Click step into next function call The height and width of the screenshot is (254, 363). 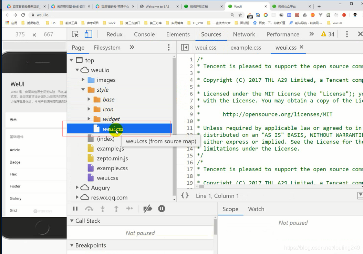103,209
